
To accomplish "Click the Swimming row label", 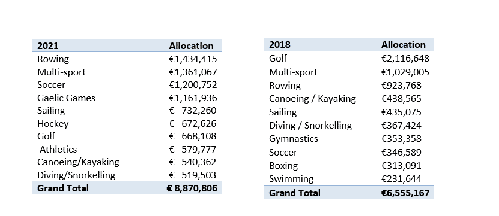I will 291,178.
